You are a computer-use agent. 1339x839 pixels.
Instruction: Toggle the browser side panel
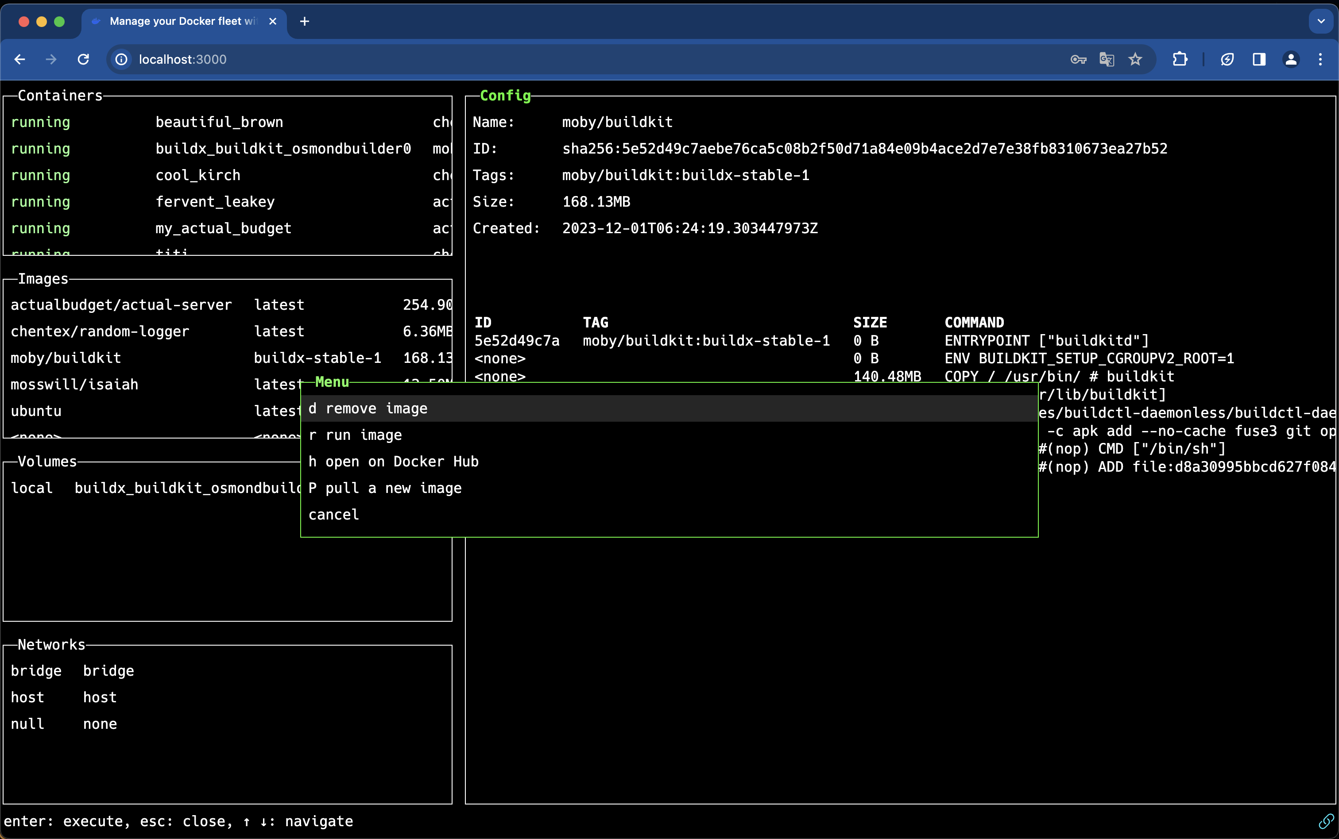[x=1259, y=59]
